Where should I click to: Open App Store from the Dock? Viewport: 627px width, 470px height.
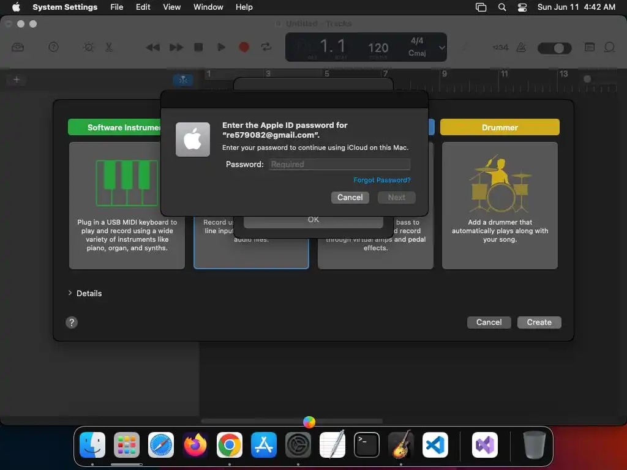[264, 445]
